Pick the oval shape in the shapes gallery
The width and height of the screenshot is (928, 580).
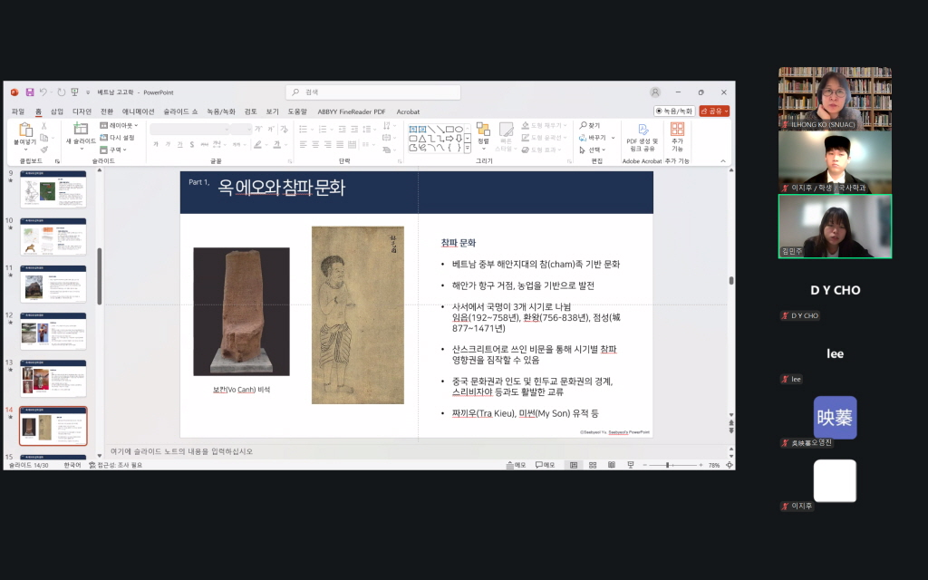(x=459, y=129)
